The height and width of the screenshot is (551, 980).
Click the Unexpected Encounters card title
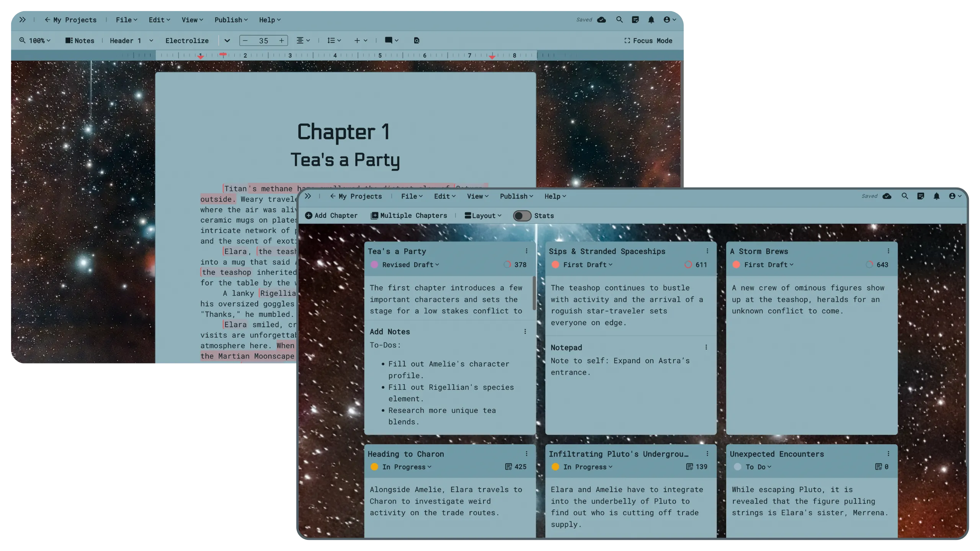coord(777,454)
